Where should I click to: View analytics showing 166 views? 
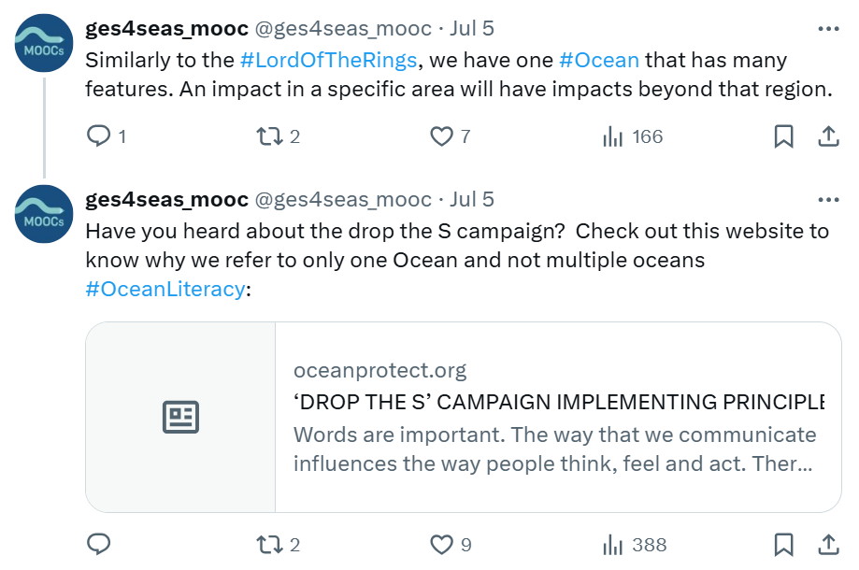click(x=613, y=136)
